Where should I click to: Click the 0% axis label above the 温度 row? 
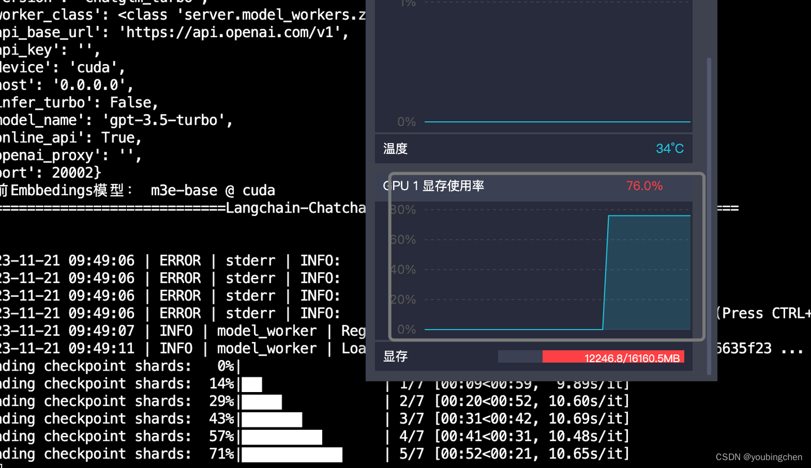(x=407, y=121)
